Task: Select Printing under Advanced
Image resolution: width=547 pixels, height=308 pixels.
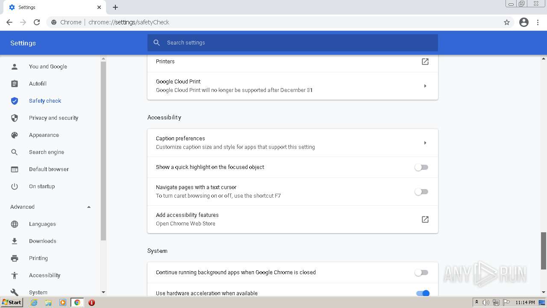Action: pyautogui.click(x=38, y=258)
